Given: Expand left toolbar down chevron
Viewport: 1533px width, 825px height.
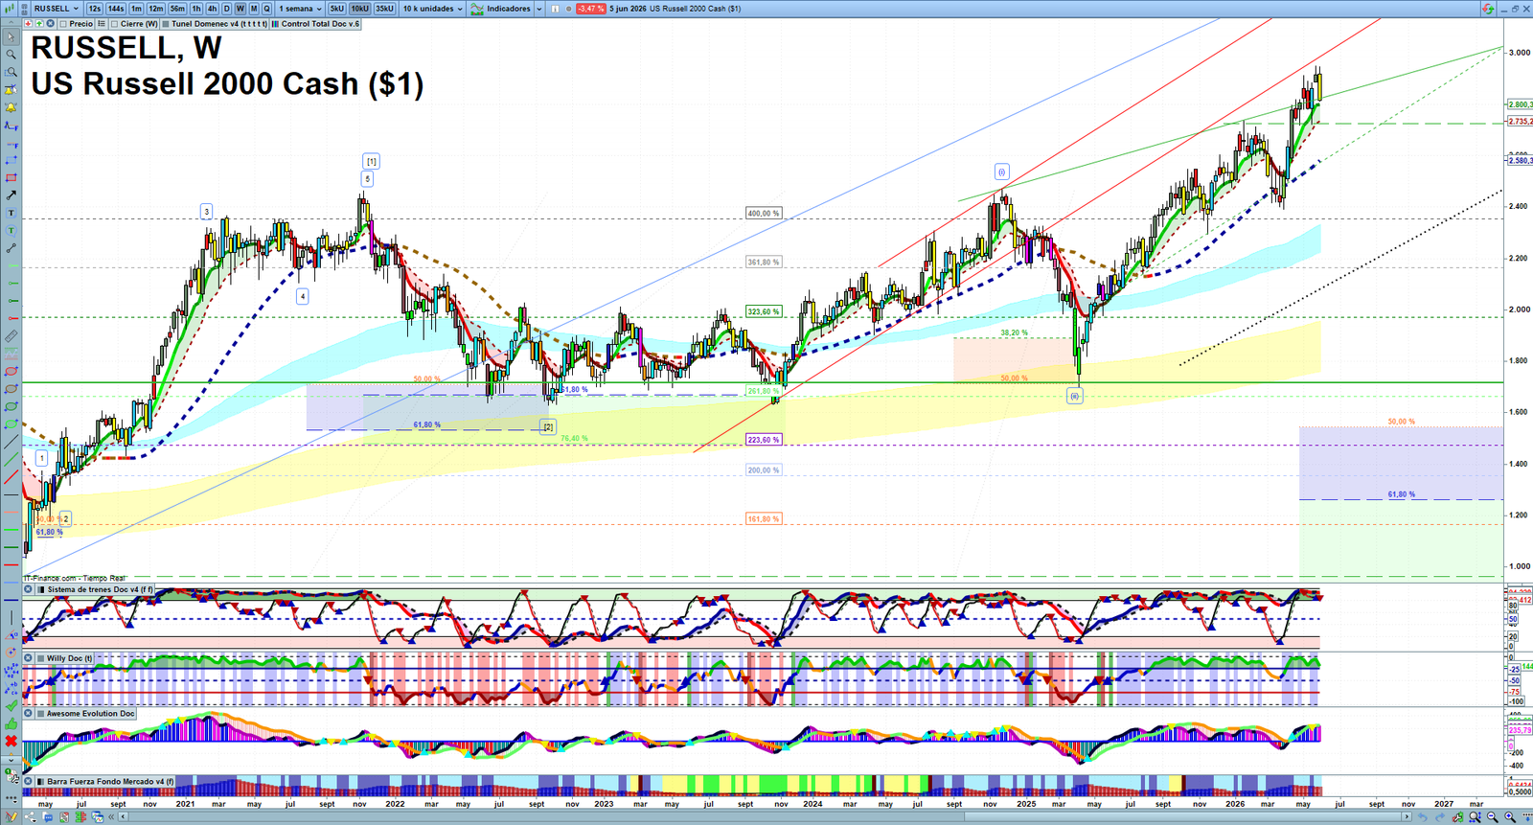Looking at the screenshot, I should click(x=11, y=760).
